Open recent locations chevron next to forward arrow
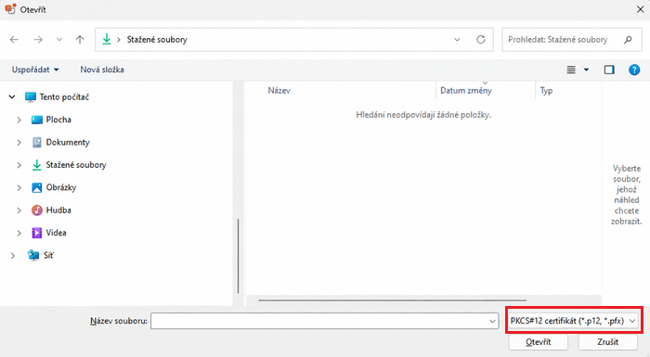650x357 pixels. pos(59,39)
